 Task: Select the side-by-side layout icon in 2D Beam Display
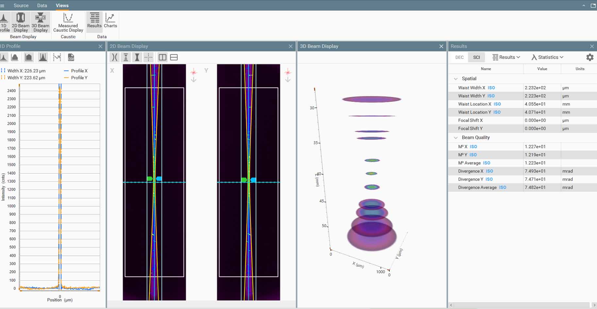pos(162,57)
